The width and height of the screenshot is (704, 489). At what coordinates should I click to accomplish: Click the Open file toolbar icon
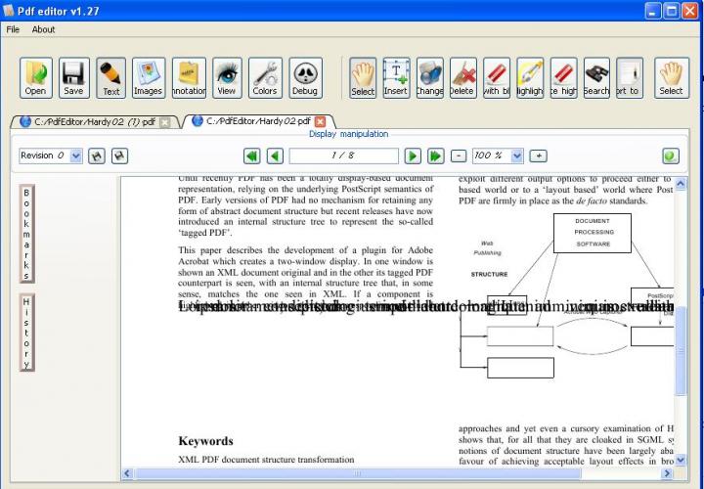tap(36, 77)
